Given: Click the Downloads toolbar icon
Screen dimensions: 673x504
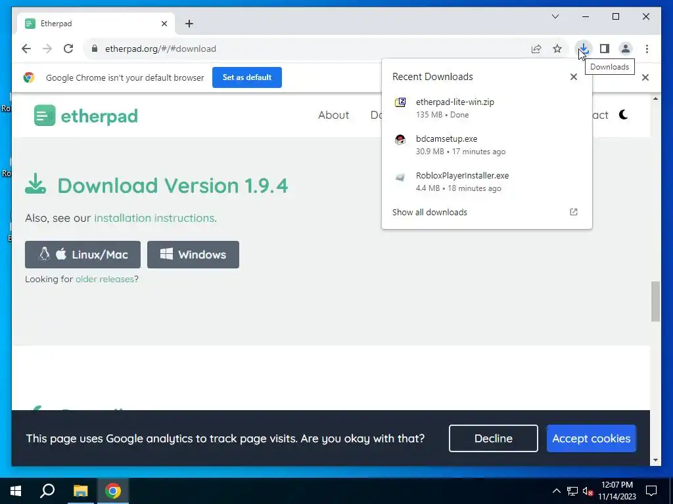Looking at the screenshot, I should click(584, 49).
